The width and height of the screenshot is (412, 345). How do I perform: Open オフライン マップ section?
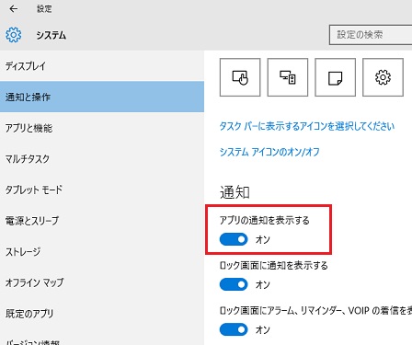coord(102,282)
